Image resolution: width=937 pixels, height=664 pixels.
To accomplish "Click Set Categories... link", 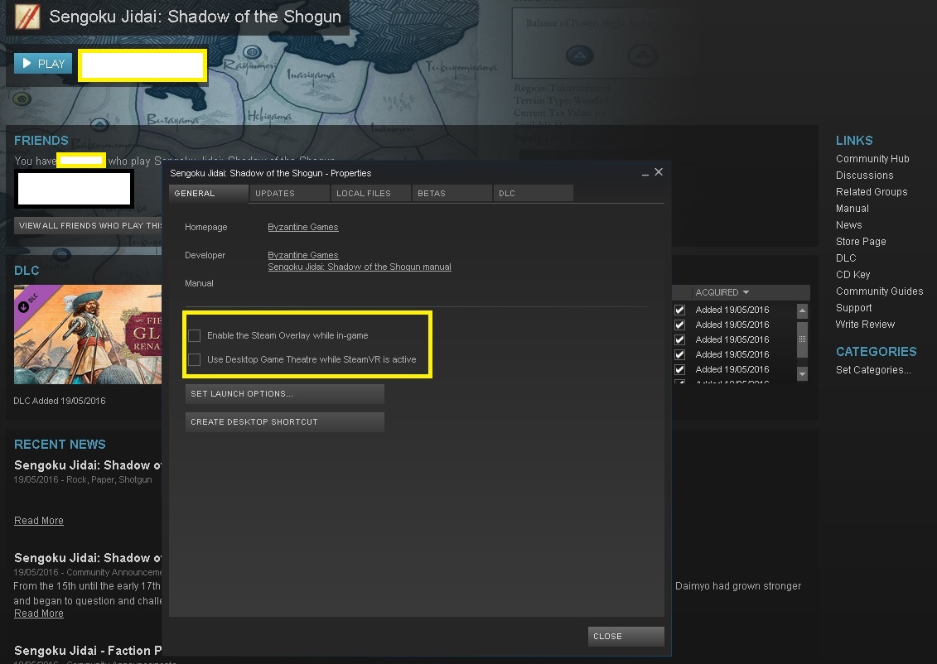I will tap(874, 370).
